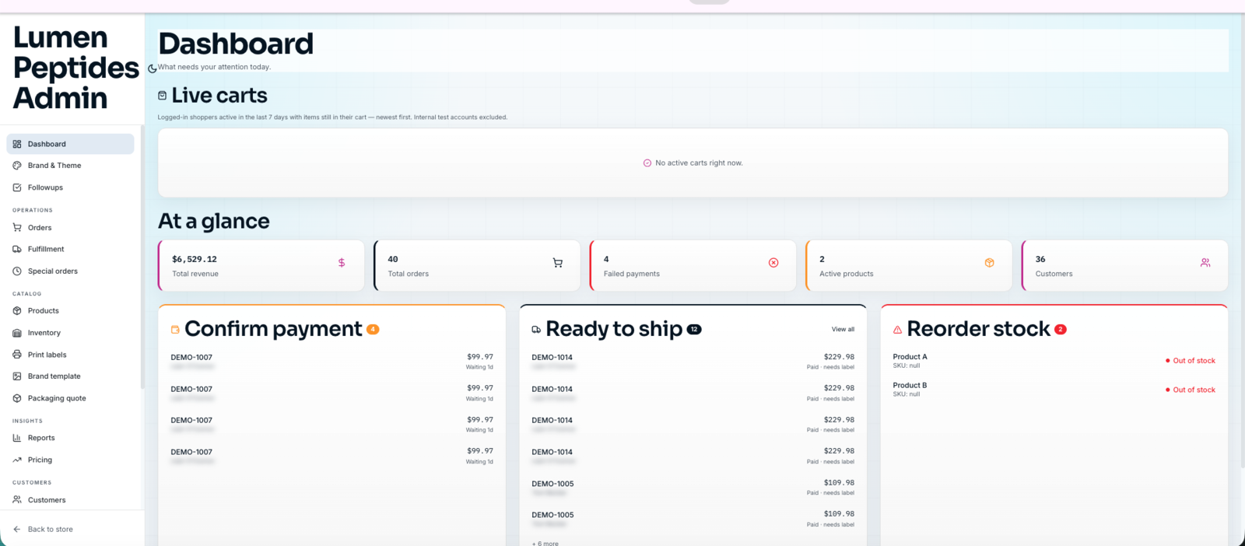Click the wallet icon beside Confirm payment

[x=175, y=330]
